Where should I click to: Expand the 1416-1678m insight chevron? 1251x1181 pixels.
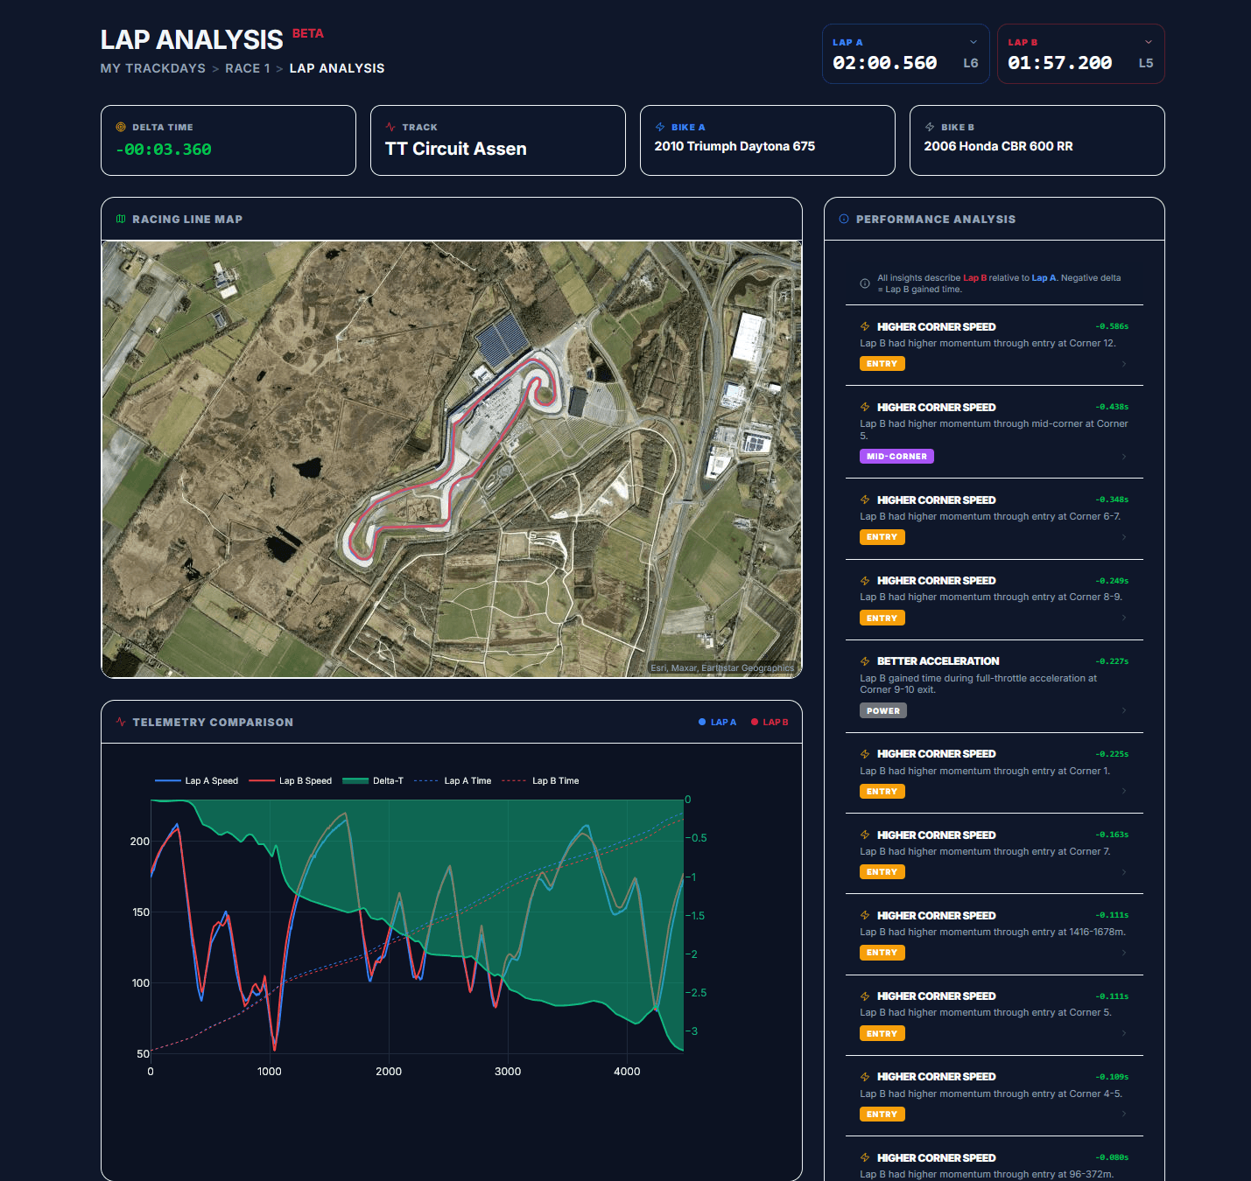pos(1124,953)
